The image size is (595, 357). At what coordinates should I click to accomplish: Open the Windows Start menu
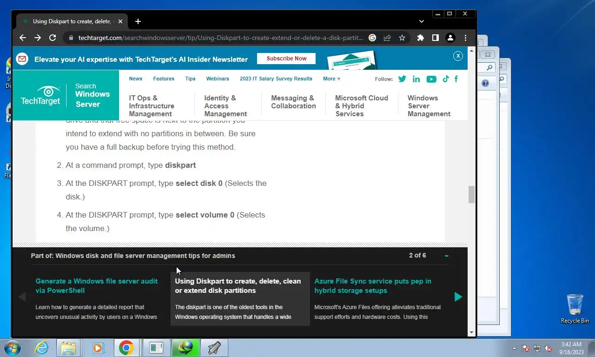[12, 348]
